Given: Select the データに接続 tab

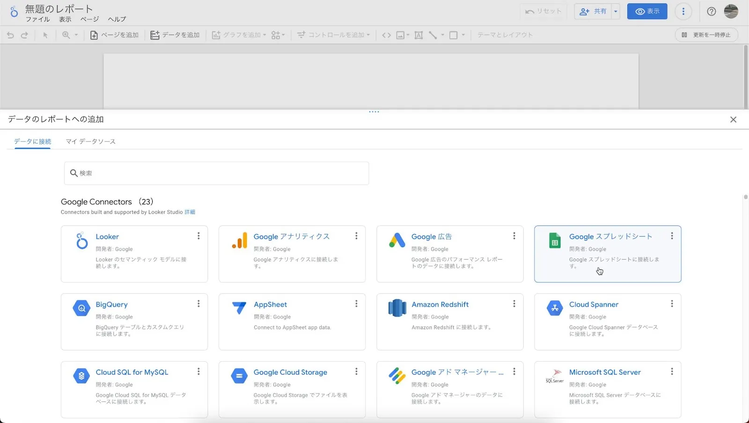Looking at the screenshot, I should (33, 141).
